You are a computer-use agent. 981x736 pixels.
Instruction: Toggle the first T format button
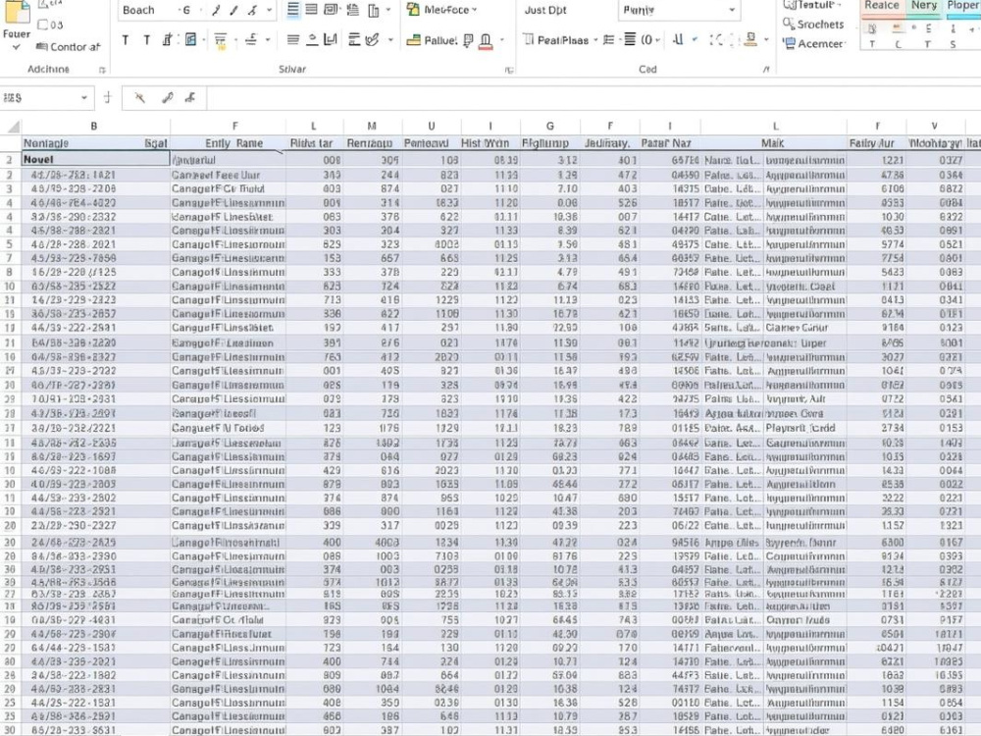(126, 40)
